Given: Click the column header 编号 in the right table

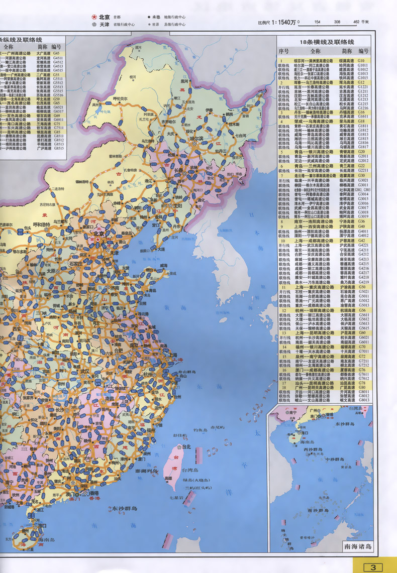Looking at the screenshot, I should click(363, 51).
